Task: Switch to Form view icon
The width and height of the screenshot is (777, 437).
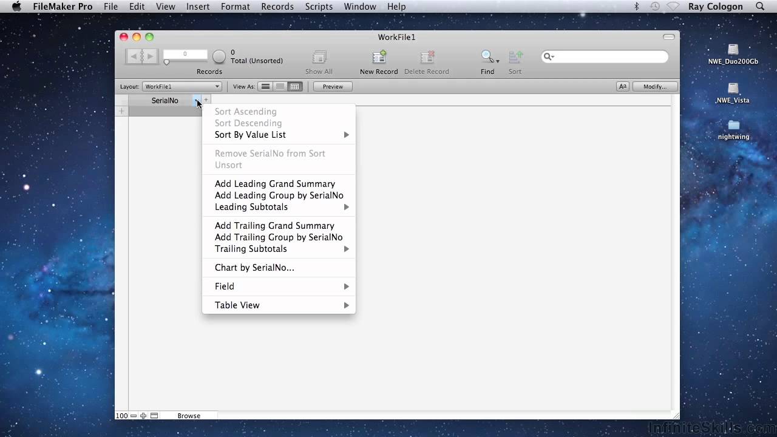Action: click(265, 87)
